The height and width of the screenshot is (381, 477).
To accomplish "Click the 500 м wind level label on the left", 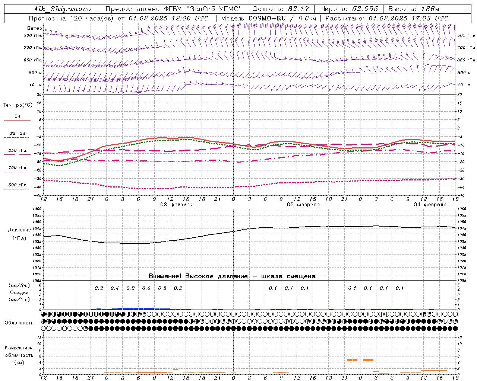I will 35,73.
